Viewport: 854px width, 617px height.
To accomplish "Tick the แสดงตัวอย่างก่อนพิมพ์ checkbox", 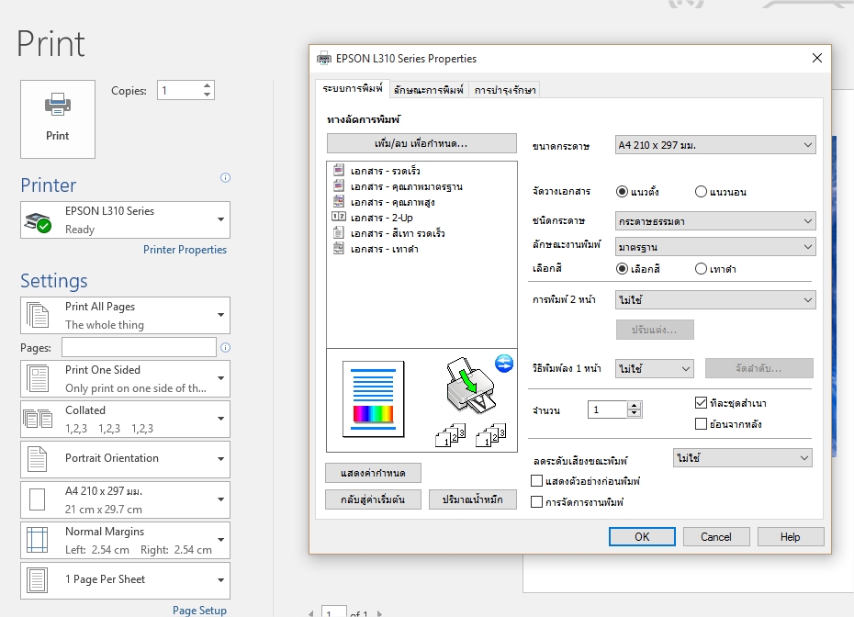I will click(536, 481).
